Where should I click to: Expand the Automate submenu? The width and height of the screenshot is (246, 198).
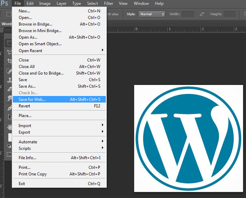pos(59,142)
